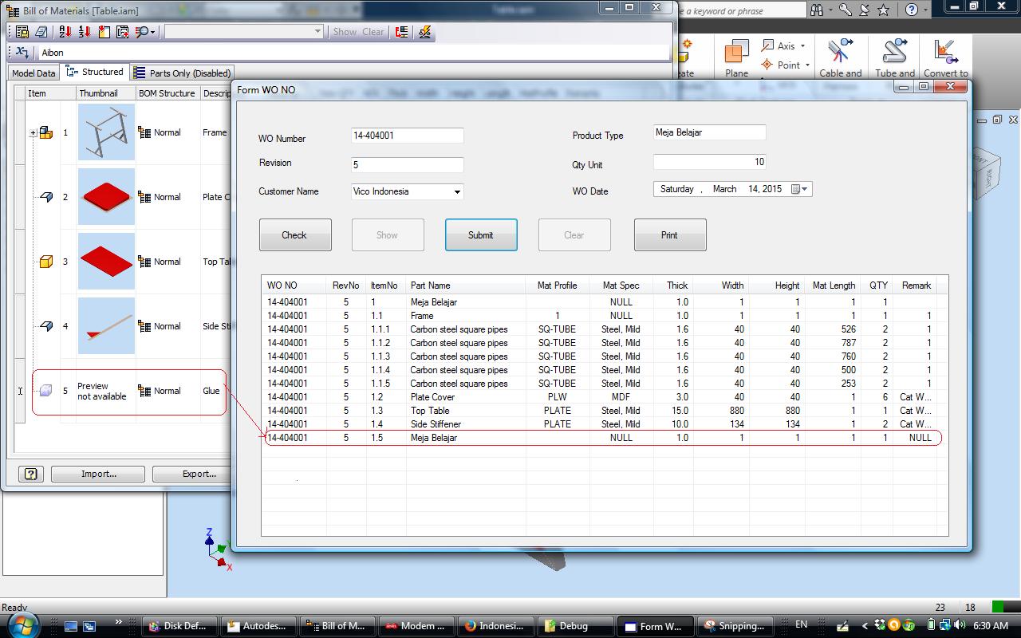Switch to the Model Data tab
This screenshot has height=638, width=1021.
(x=34, y=73)
